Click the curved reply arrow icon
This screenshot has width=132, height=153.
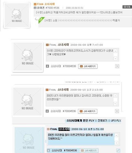click(36, 19)
